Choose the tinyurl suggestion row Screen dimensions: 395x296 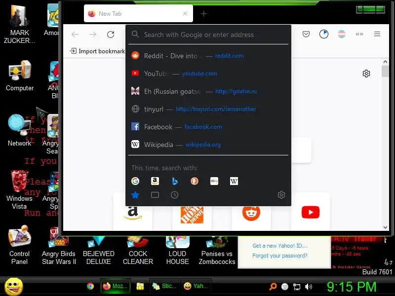(208, 109)
